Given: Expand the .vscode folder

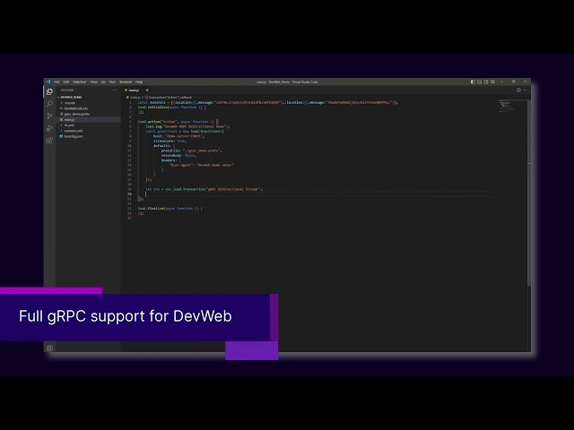Looking at the screenshot, I should click(x=70, y=103).
